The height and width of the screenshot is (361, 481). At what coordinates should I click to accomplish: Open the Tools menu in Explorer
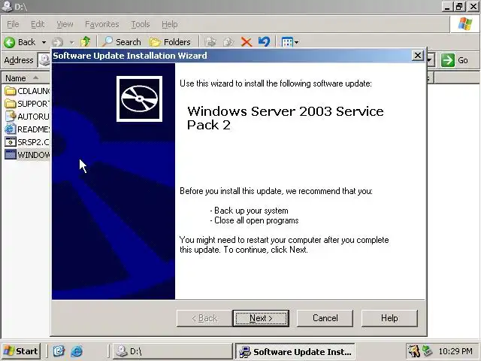pos(141,24)
